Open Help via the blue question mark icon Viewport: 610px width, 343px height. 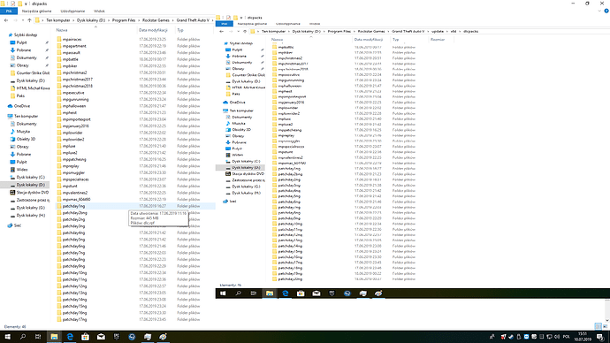606,11
